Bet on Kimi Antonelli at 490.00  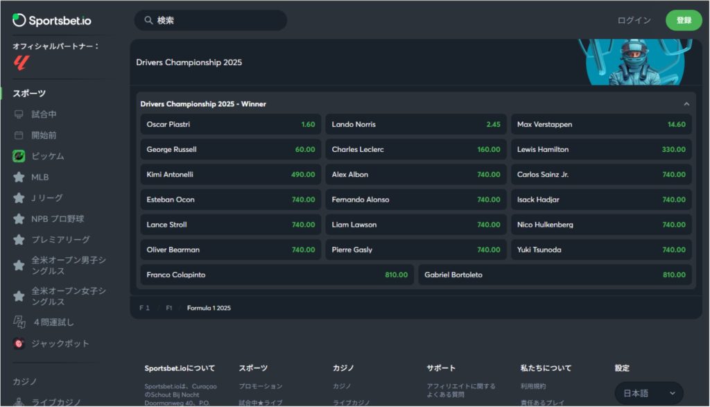[x=230, y=174]
